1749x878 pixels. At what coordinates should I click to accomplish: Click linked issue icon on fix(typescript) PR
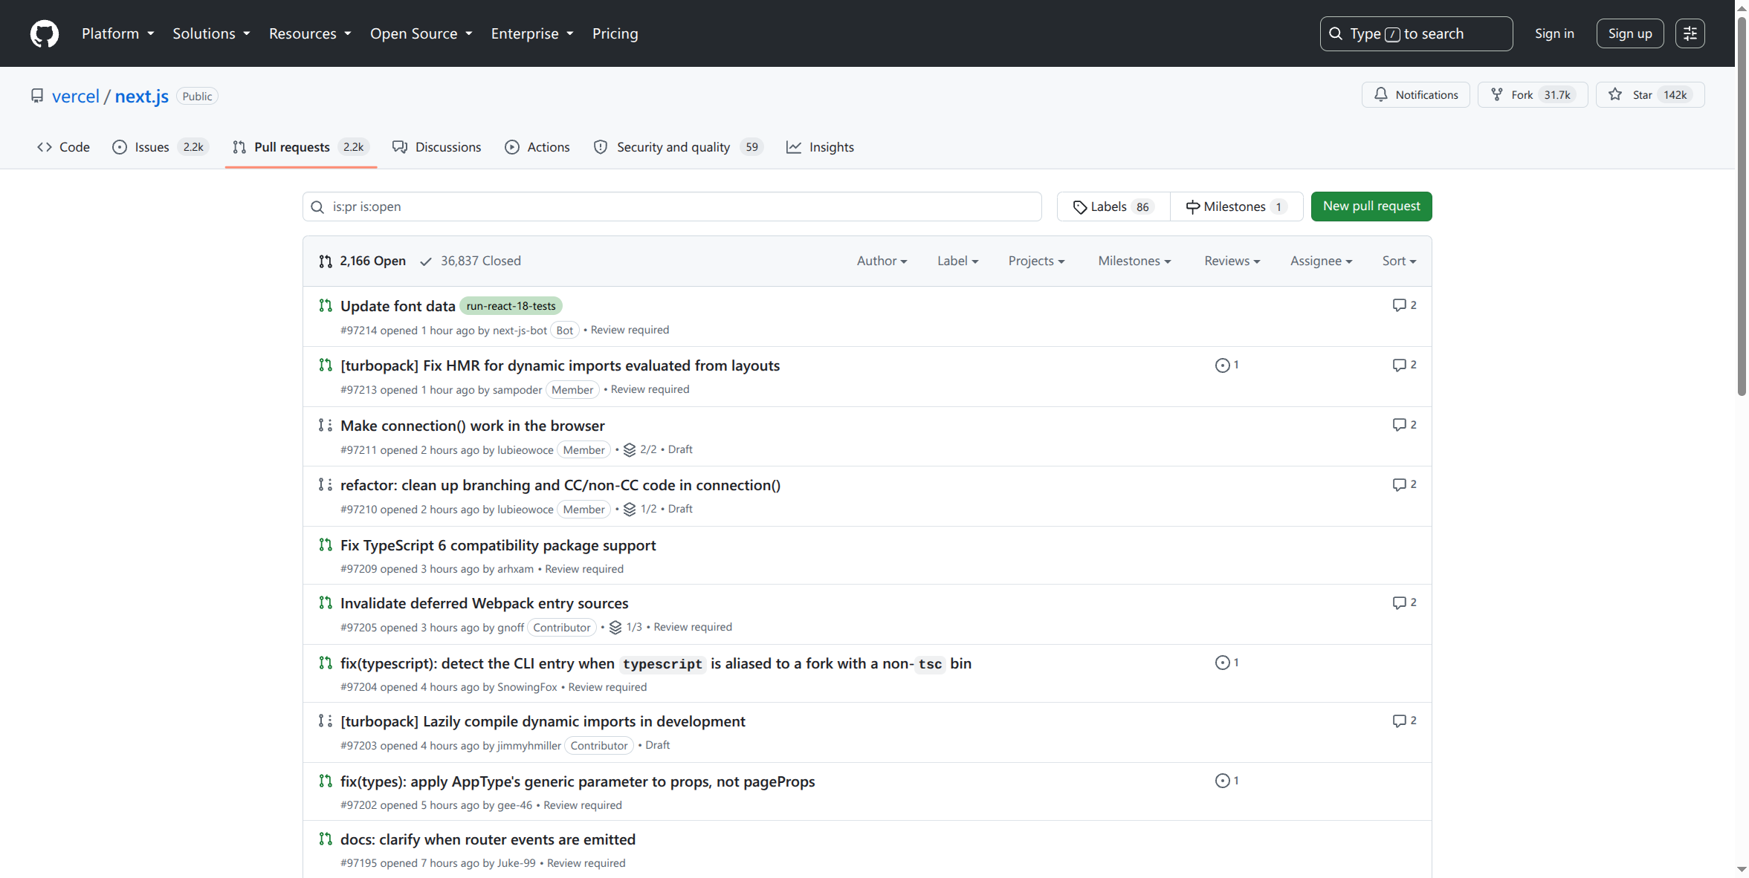pos(1222,663)
